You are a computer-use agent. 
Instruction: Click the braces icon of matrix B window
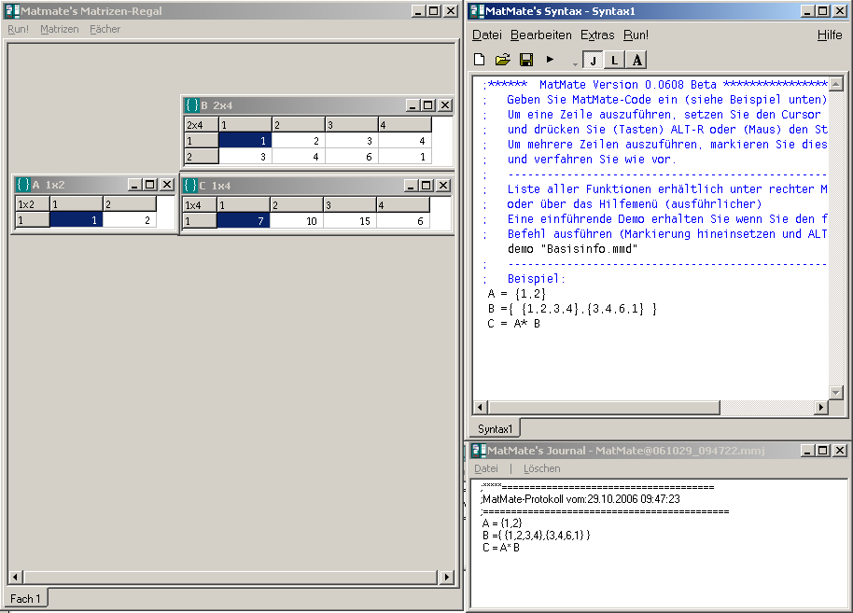click(x=190, y=105)
